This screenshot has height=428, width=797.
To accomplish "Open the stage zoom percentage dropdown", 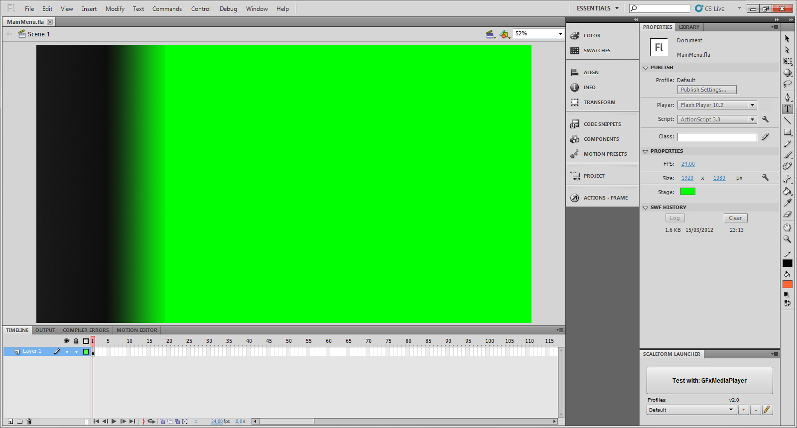I will point(560,34).
